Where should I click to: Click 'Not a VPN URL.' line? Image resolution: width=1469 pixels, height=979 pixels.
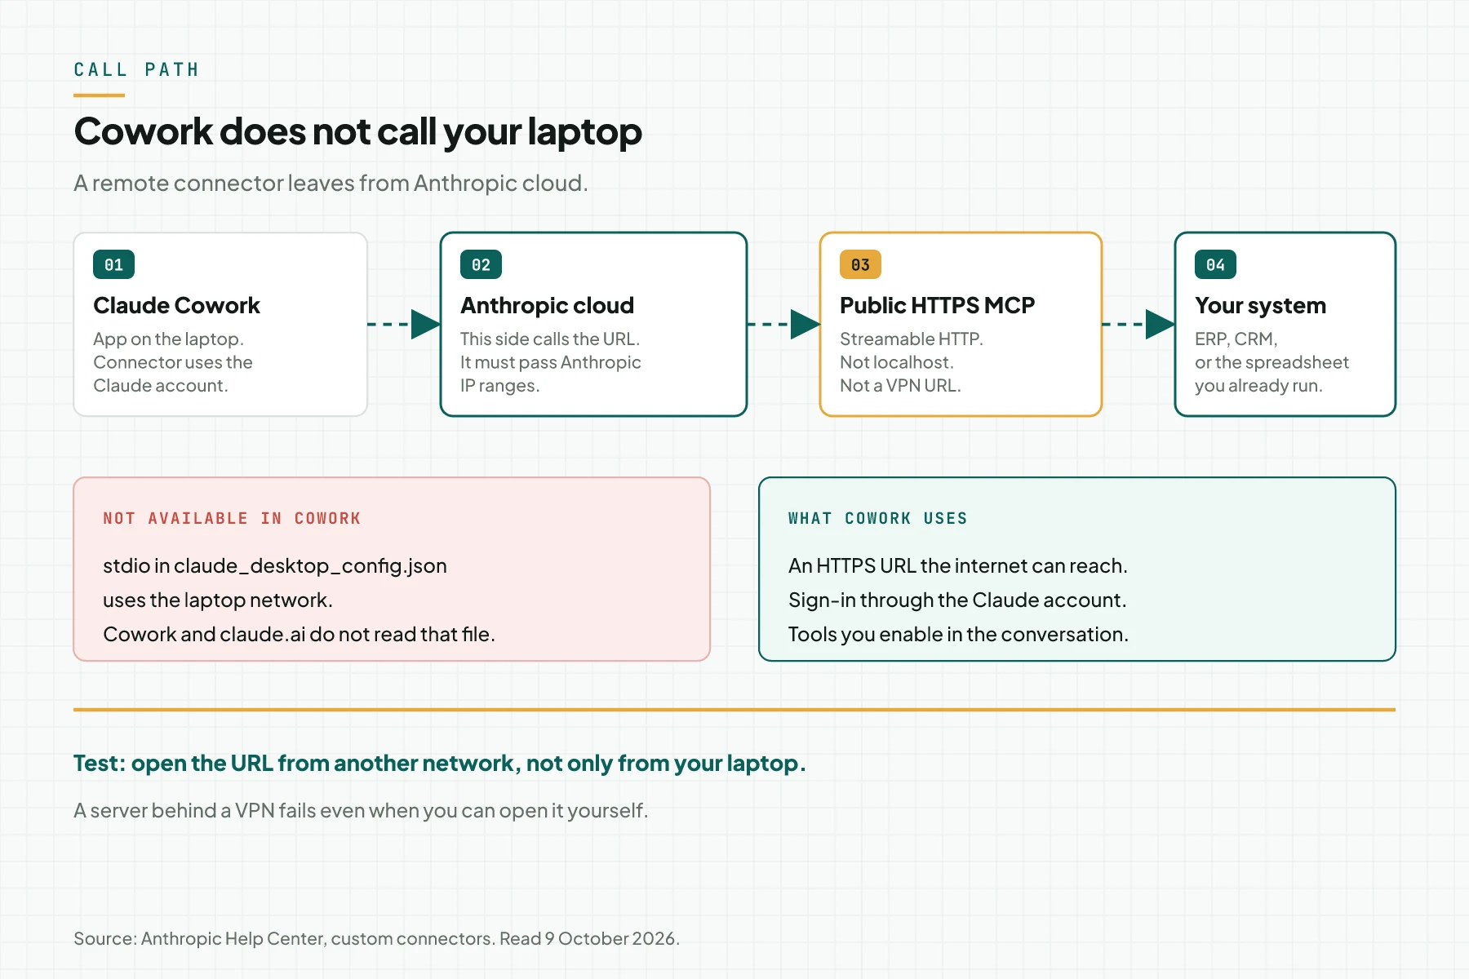point(900,385)
